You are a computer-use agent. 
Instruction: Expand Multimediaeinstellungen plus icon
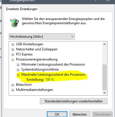[13, 90]
